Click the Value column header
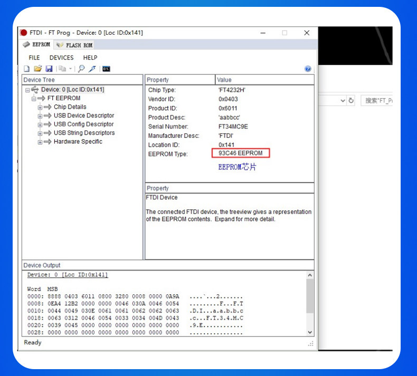Screen dimensions: 417x376 264,80
